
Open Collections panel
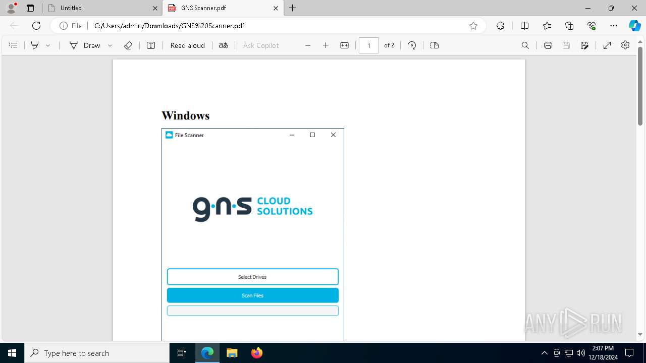pyautogui.click(x=569, y=26)
